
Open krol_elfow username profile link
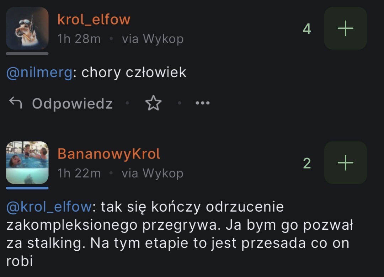[94, 19]
